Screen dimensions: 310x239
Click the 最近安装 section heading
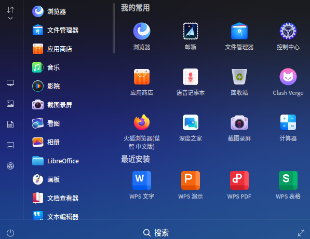pos(136,159)
